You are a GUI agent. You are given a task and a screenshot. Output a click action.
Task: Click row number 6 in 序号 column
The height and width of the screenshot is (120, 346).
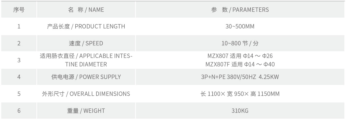point(19,111)
